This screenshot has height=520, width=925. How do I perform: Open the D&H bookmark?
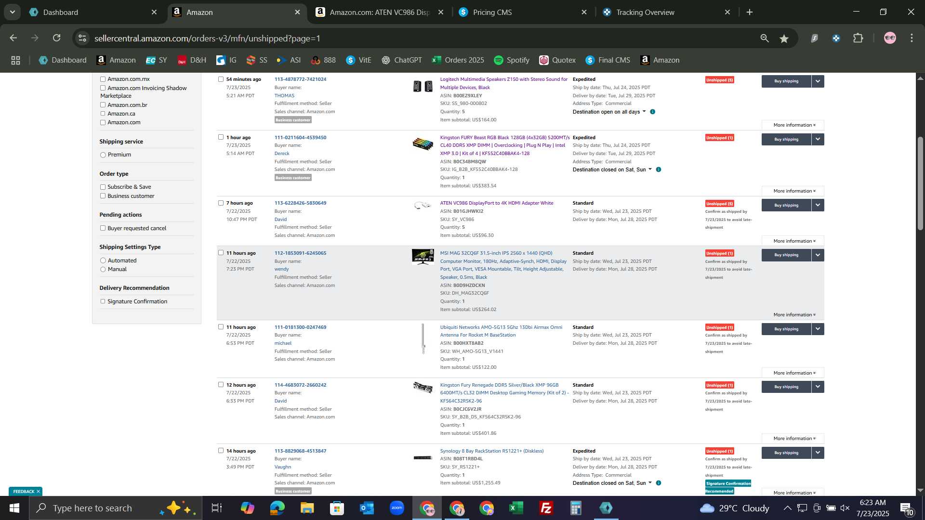pos(192,60)
